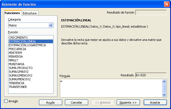Switch to the Estructura tab
The width and height of the screenshot is (171, 109).
tap(30, 13)
